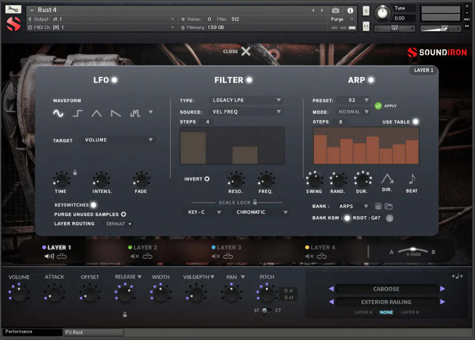Open the Chromatic scale dropdown
475x340 pixels.
click(262, 212)
